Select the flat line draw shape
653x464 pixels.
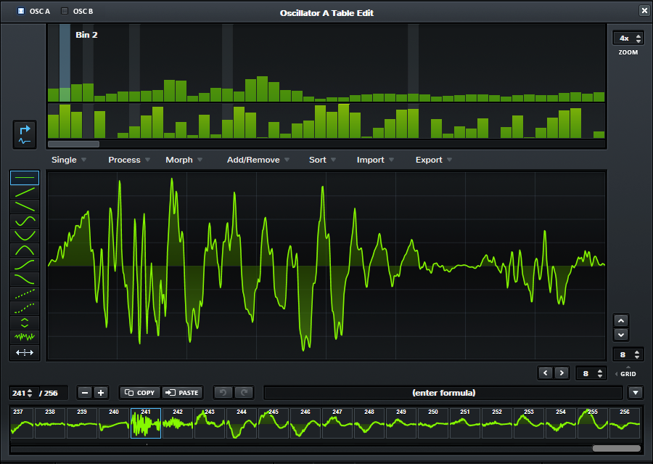point(25,178)
